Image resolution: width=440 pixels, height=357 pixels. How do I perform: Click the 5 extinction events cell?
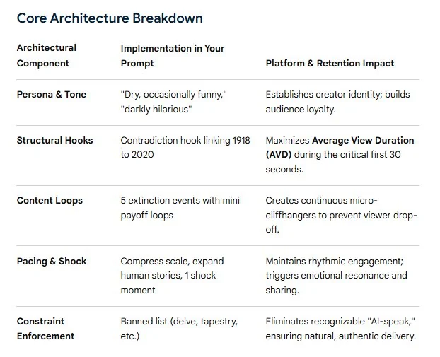tap(180, 208)
